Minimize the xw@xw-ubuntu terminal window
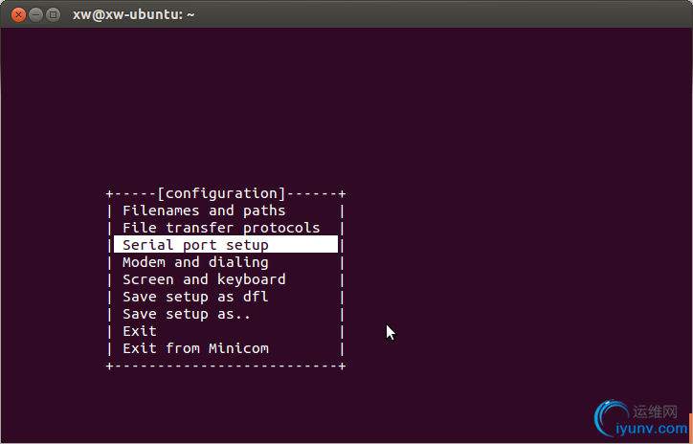 [35, 14]
